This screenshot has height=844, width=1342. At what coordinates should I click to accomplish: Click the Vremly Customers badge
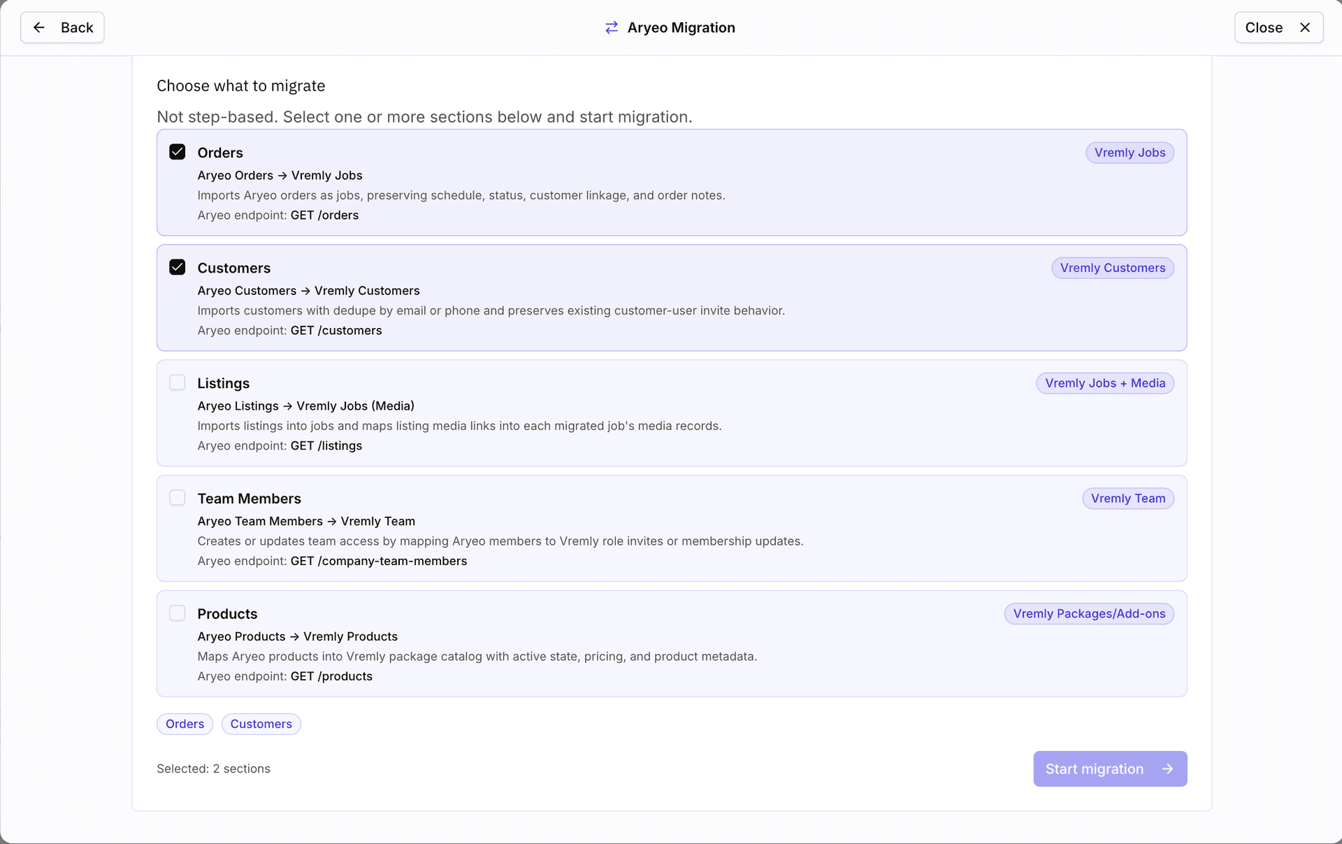[x=1112, y=268]
